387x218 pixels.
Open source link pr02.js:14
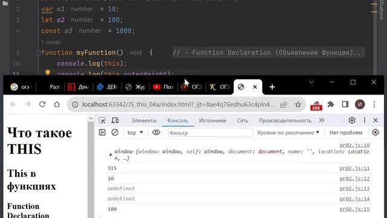click(354, 199)
